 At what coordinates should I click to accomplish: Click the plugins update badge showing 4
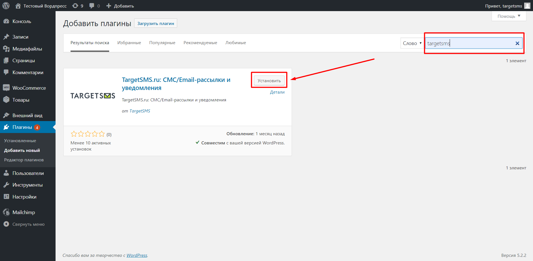click(37, 127)
